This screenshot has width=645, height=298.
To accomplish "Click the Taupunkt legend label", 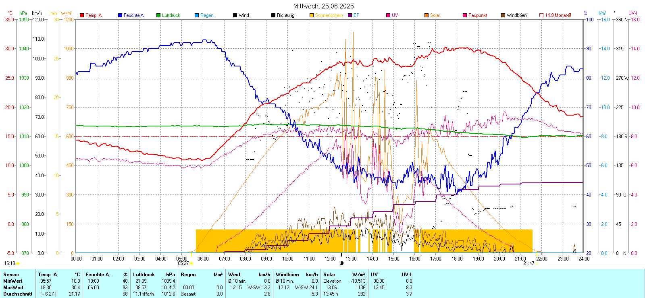I will click(478, 15).
